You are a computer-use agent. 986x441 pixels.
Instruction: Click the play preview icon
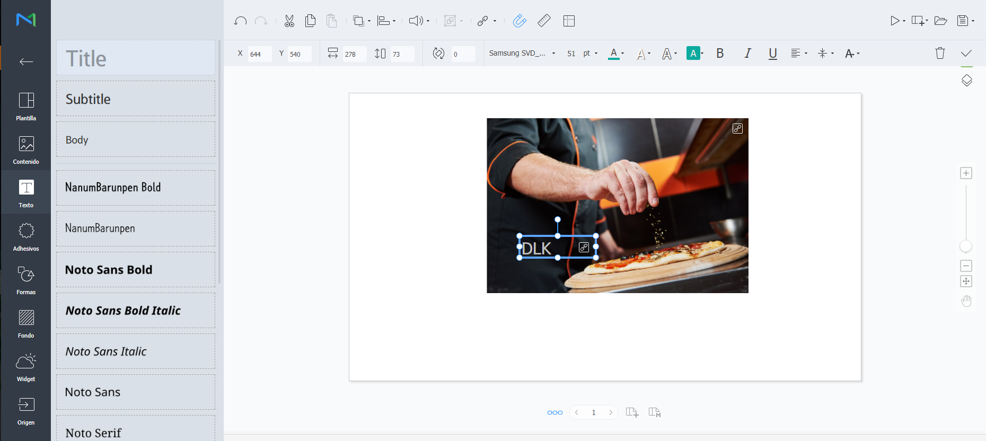pos(895,21)
